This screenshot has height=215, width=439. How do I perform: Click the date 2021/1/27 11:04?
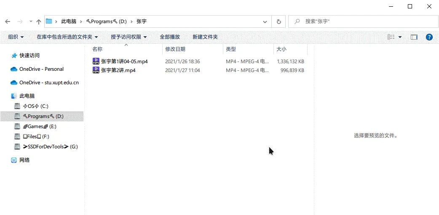pos(182,70)
